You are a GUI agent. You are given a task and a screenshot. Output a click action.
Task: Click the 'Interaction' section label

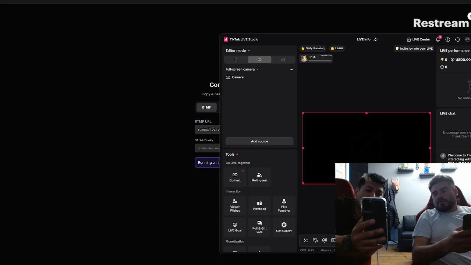pyautogui.click(x=233, y=191)
